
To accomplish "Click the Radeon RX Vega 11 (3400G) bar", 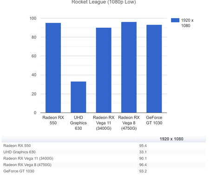I will point(104,70).
